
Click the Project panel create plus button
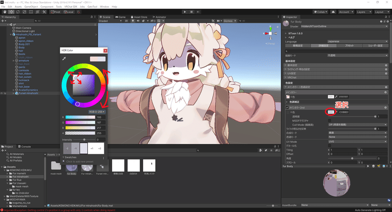3,151
